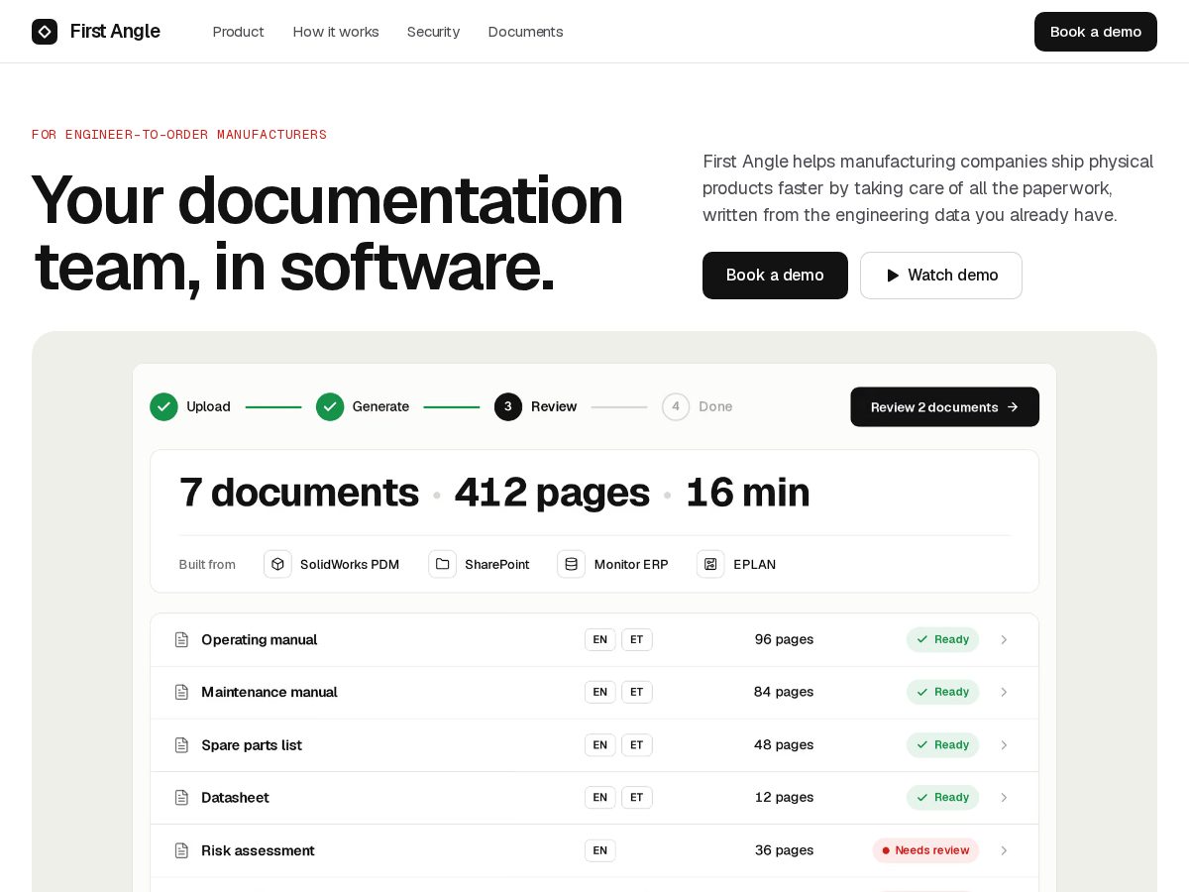Screen dimensions: 1189x892
Task: Click the Maintenance manual document icon
Action: [181, 692]
